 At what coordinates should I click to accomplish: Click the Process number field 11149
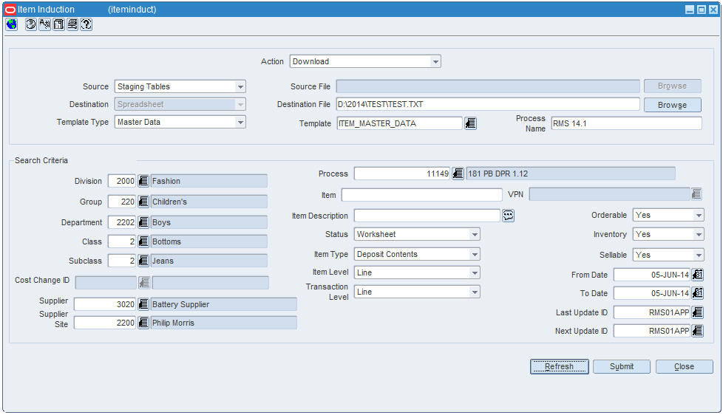tap(402, 174)
